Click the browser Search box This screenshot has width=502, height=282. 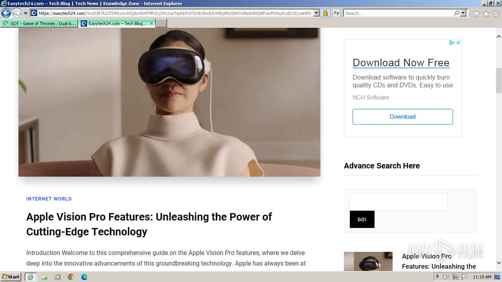(398, 13)
